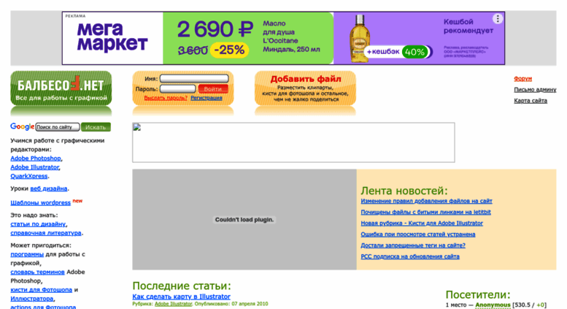Open the справочная литература link
Screen dimensions: 567x309
pos(46,233)
